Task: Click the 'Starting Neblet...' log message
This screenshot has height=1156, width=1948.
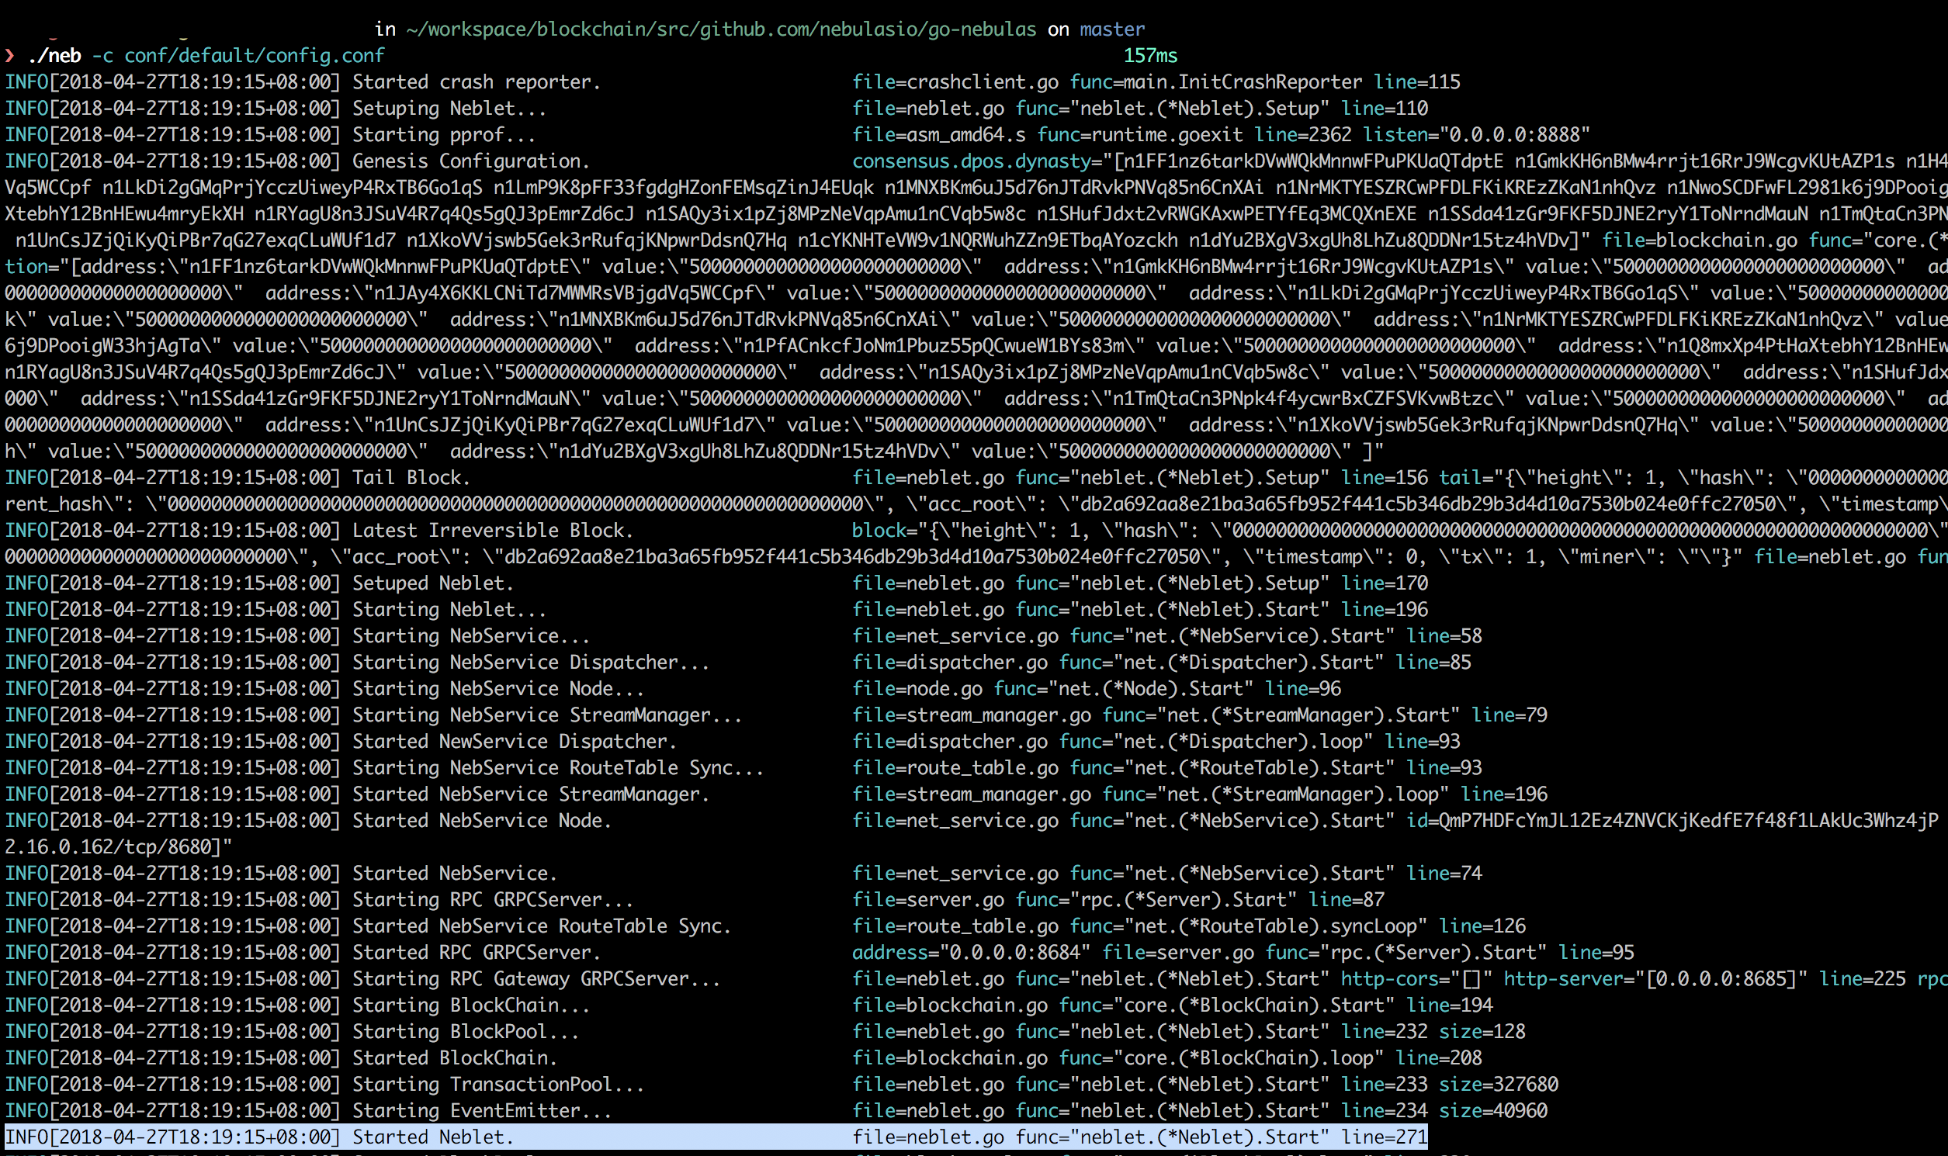Action: click(x=449, y=609)
